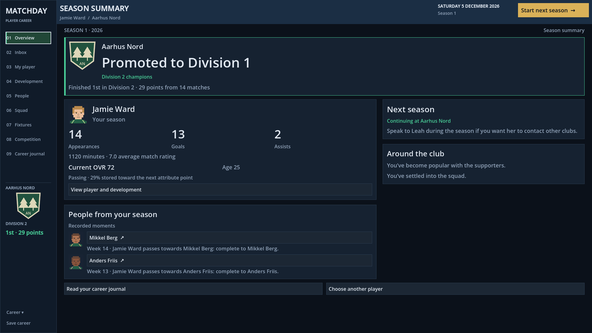Open the Development section
592x333 pixels.
[28, 81]
